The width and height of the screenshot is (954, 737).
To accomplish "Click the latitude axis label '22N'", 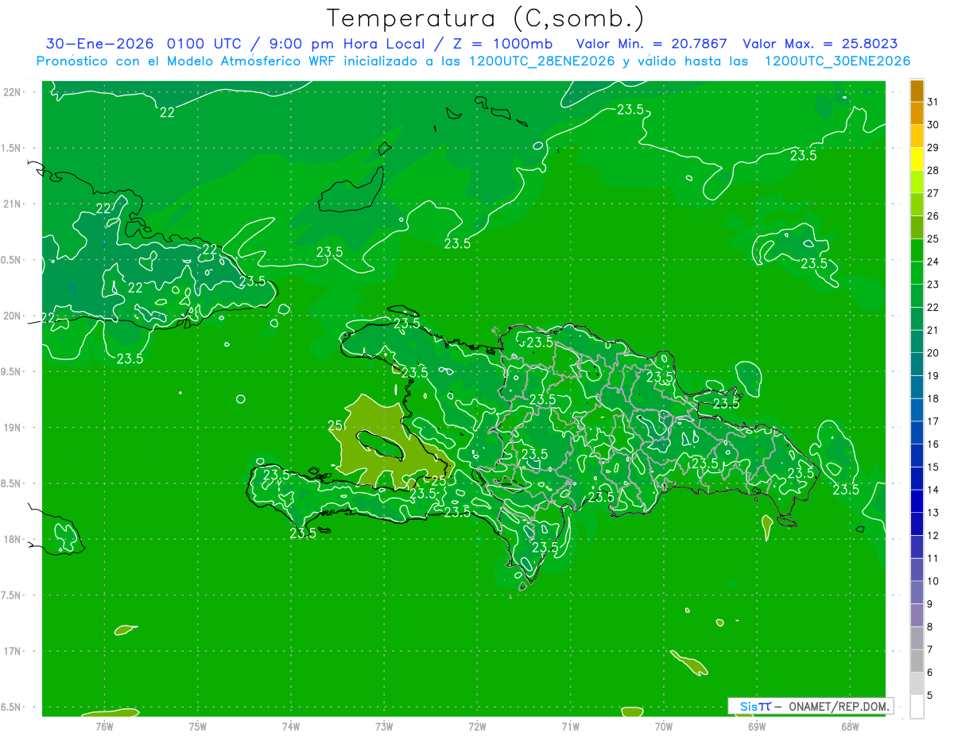I will pos(12,91).
